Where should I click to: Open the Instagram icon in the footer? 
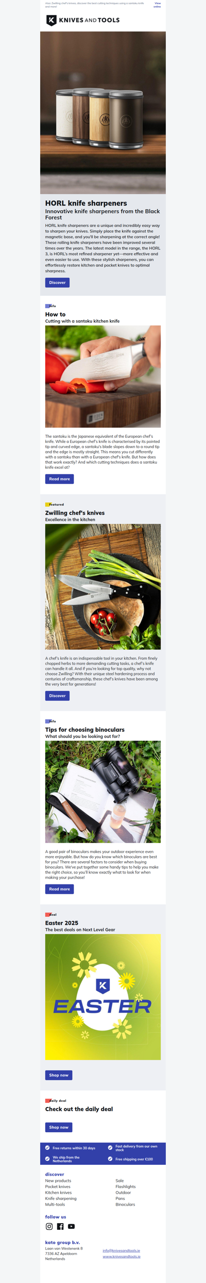[49, 1226]
